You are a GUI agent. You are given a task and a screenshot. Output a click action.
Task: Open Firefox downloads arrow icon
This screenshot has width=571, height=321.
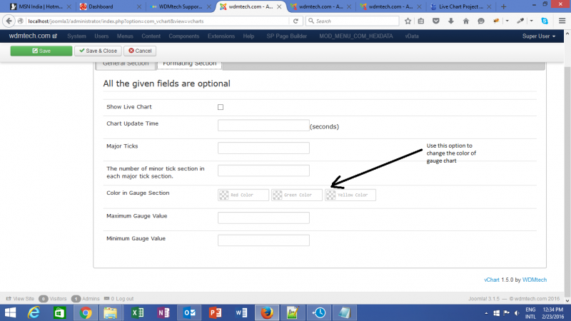coord(450,21)
